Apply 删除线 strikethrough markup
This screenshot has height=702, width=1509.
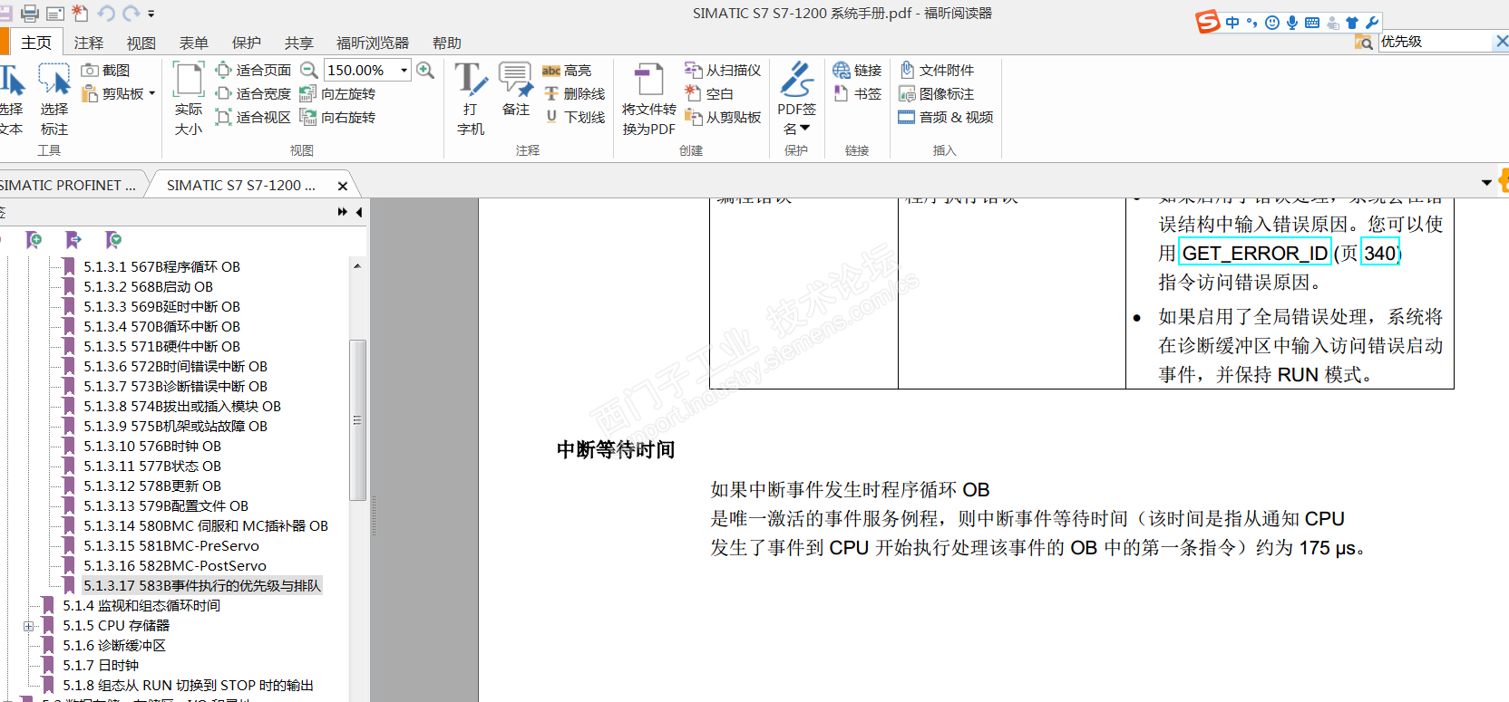click(x=574, y=93)
